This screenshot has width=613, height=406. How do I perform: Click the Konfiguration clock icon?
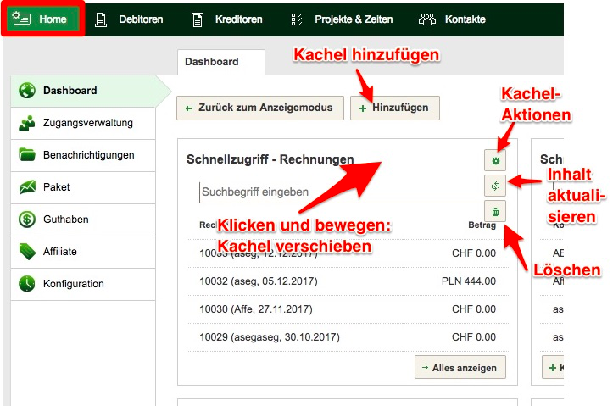point(27,284)
